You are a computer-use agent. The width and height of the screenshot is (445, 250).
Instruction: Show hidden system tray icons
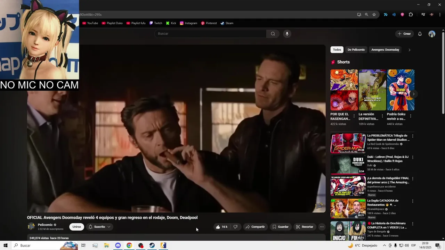pos(384,245)
